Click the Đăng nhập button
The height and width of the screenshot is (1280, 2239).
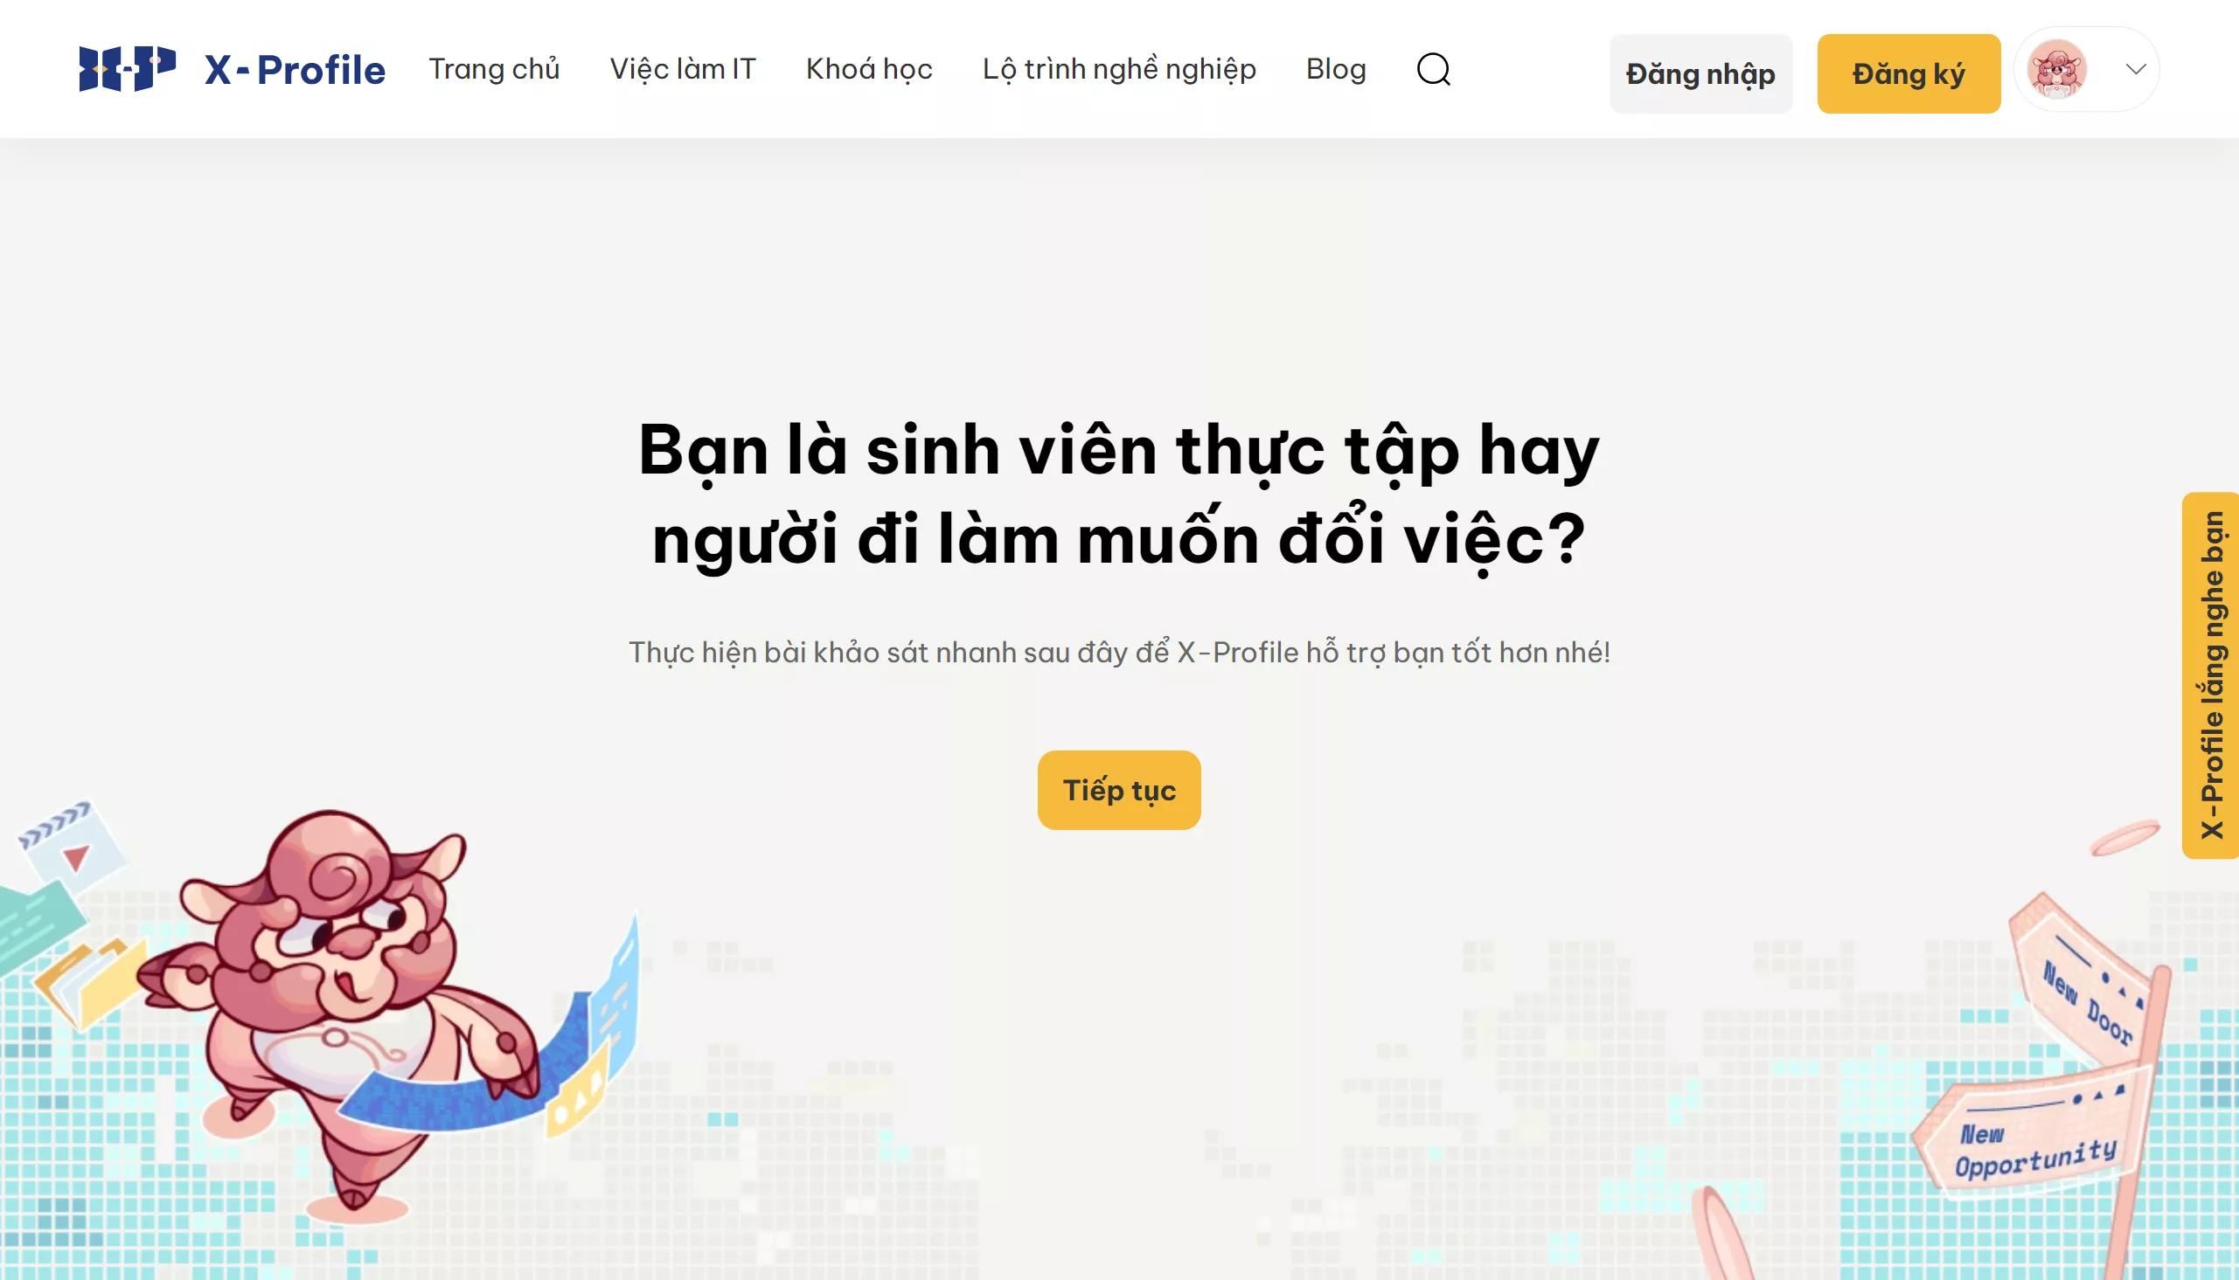click(x=1700, y=74)
